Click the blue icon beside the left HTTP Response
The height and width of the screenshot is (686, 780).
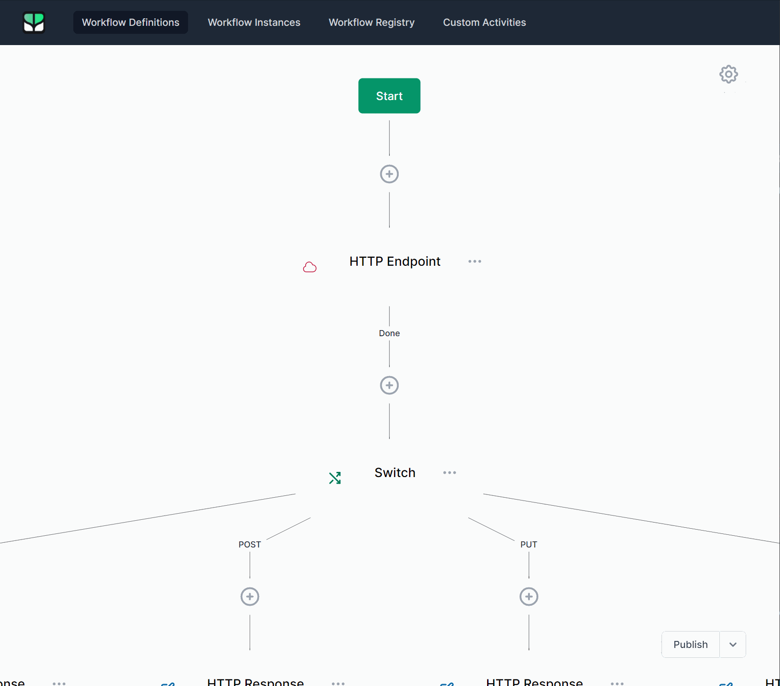[168, 683]
